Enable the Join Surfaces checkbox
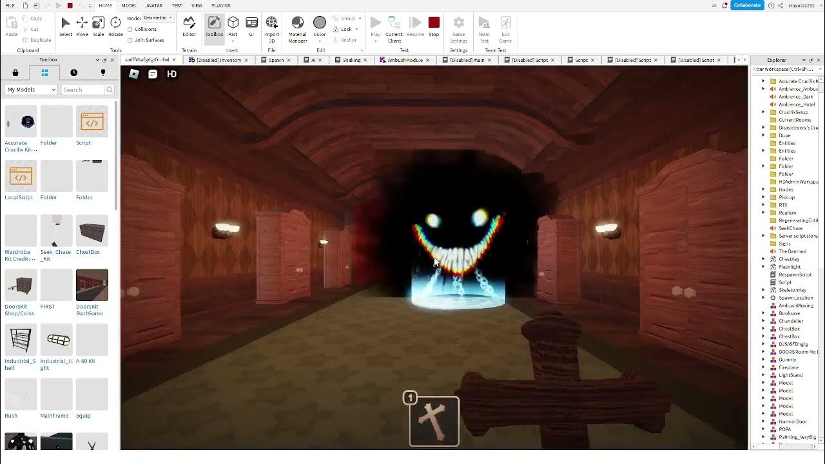825x464 pixels. 130,40
